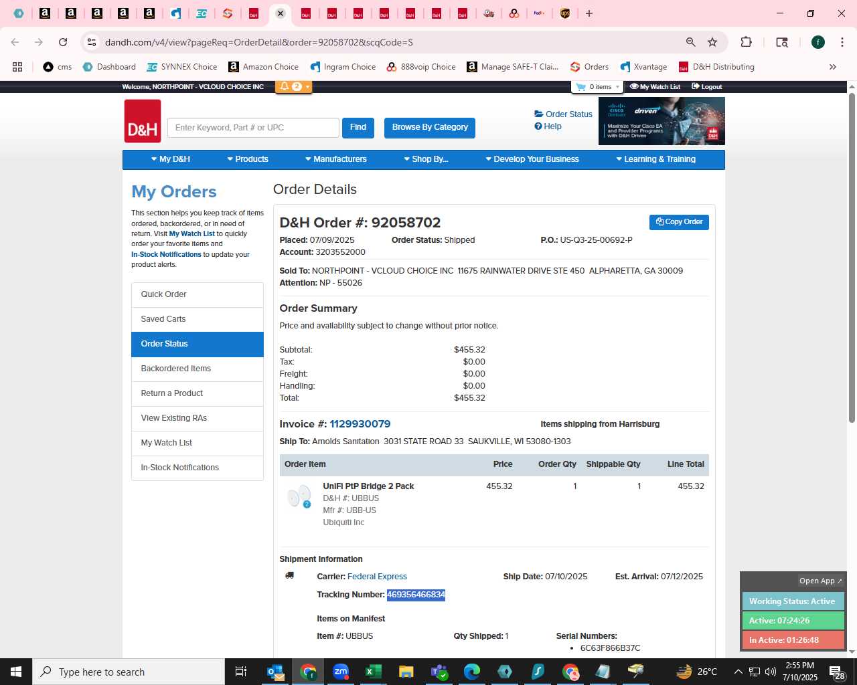Open Microsoft Edge from the taskbar
Screen dimensions: 857x685
click(472, 672)
